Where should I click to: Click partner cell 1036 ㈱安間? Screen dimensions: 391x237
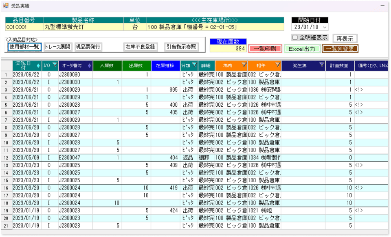tap(264, 90)
